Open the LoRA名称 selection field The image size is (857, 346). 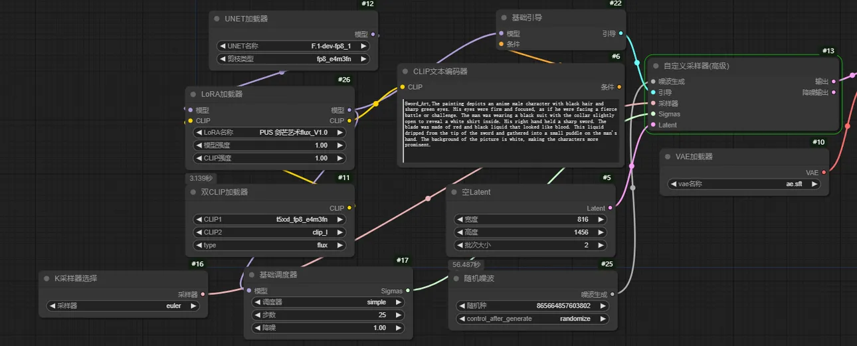click(270, 132)
